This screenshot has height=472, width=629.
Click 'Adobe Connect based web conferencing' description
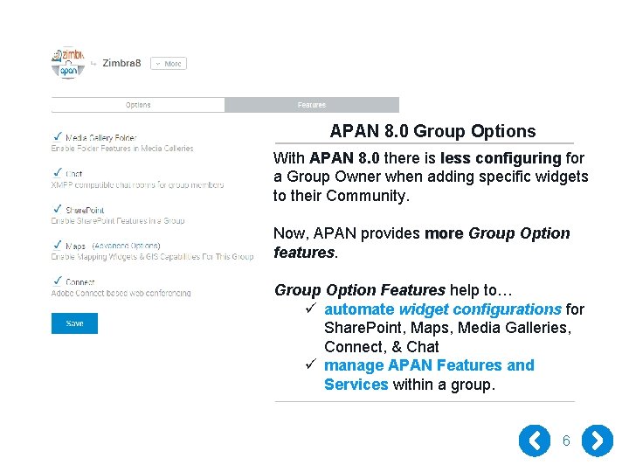(121, 293)
